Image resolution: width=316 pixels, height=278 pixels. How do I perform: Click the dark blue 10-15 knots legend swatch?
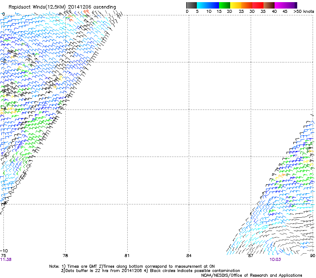pyautogui.click(x=214, y=5)
